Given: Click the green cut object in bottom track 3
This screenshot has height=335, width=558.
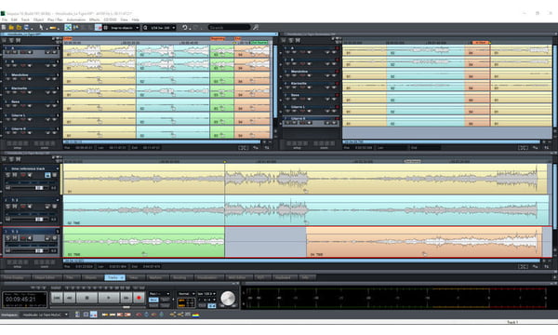Looking at the screenshot, I should [x=144, y=242].
